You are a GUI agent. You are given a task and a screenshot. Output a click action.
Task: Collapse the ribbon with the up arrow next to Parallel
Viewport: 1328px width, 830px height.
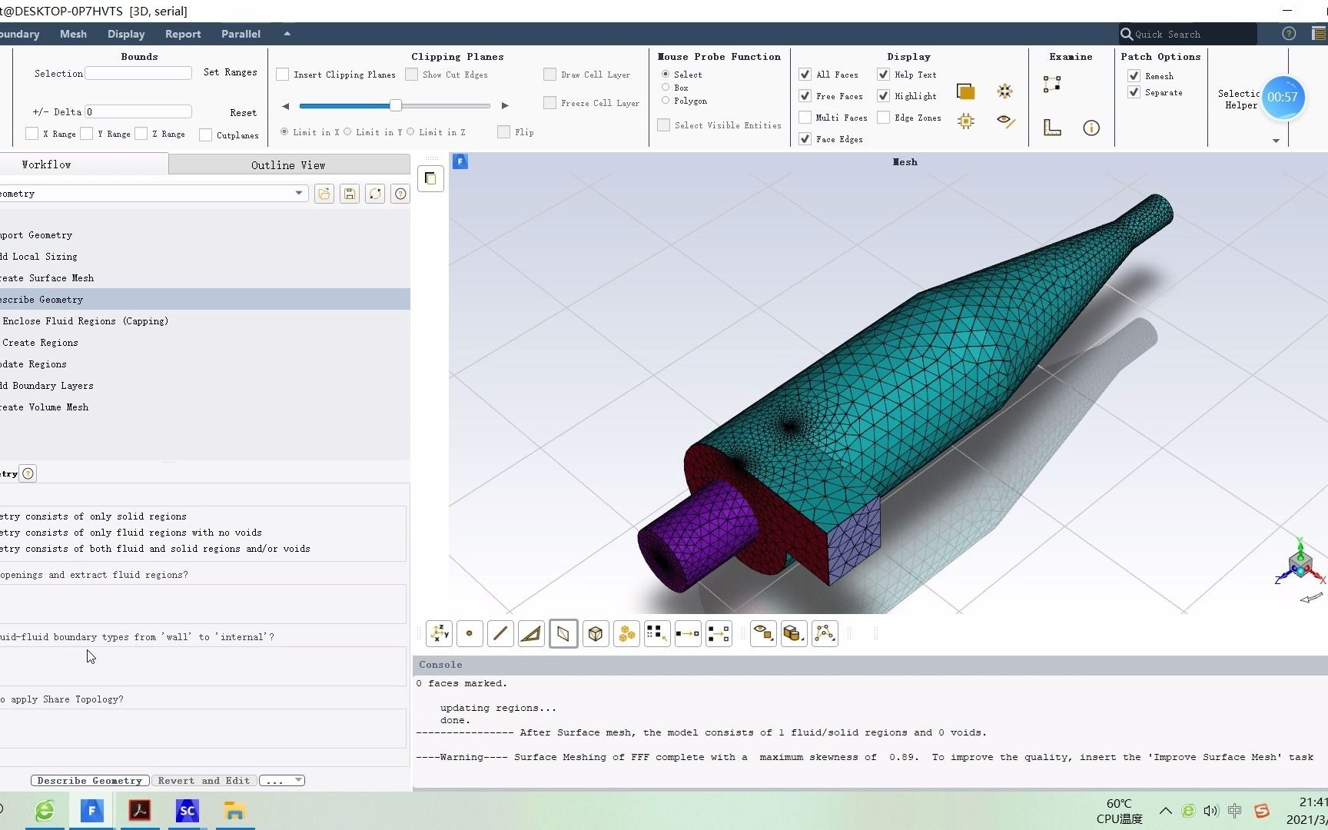click(x=287, y=34)
